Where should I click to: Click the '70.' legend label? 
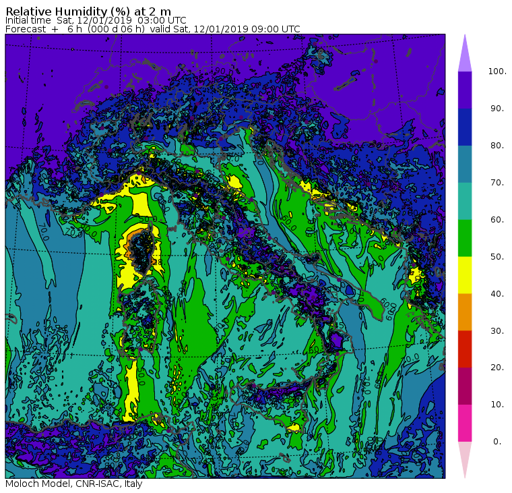pyautogui.click(x=497, y=182)
